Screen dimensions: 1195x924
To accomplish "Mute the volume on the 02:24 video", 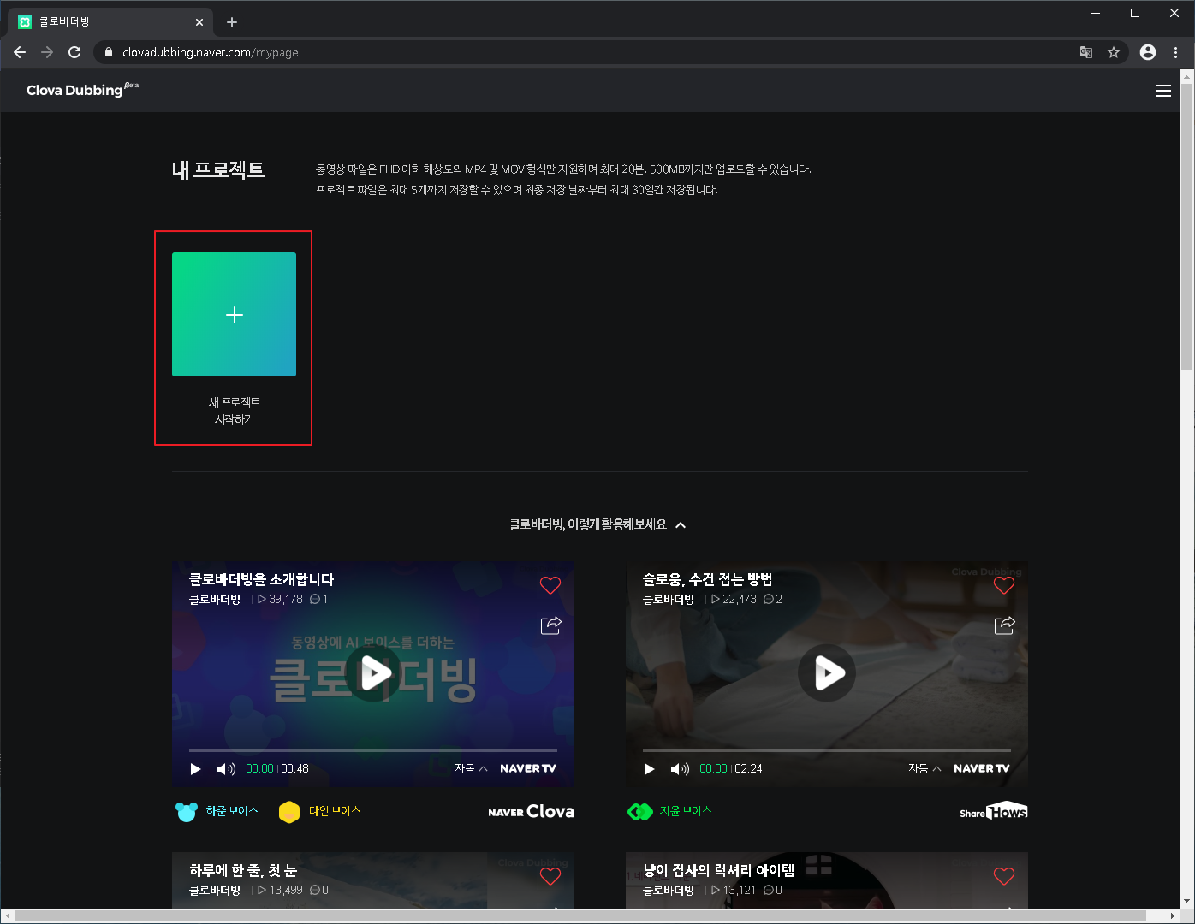I will tap(680, 769).
